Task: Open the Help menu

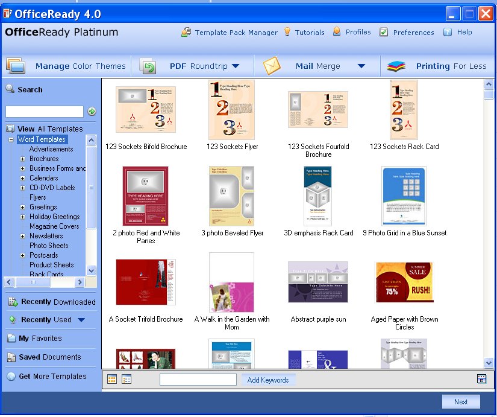Action: (x=463, y=33)
